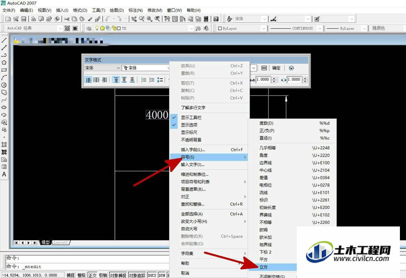
Task: Open the 标注(N) menu
Action: pos(136,11)
